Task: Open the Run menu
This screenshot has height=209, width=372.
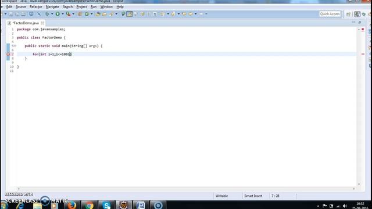Action: click(94, 7)
